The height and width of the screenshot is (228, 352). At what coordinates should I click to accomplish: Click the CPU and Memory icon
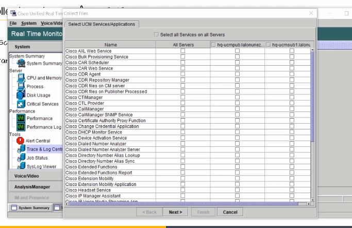tap(21, 78)
